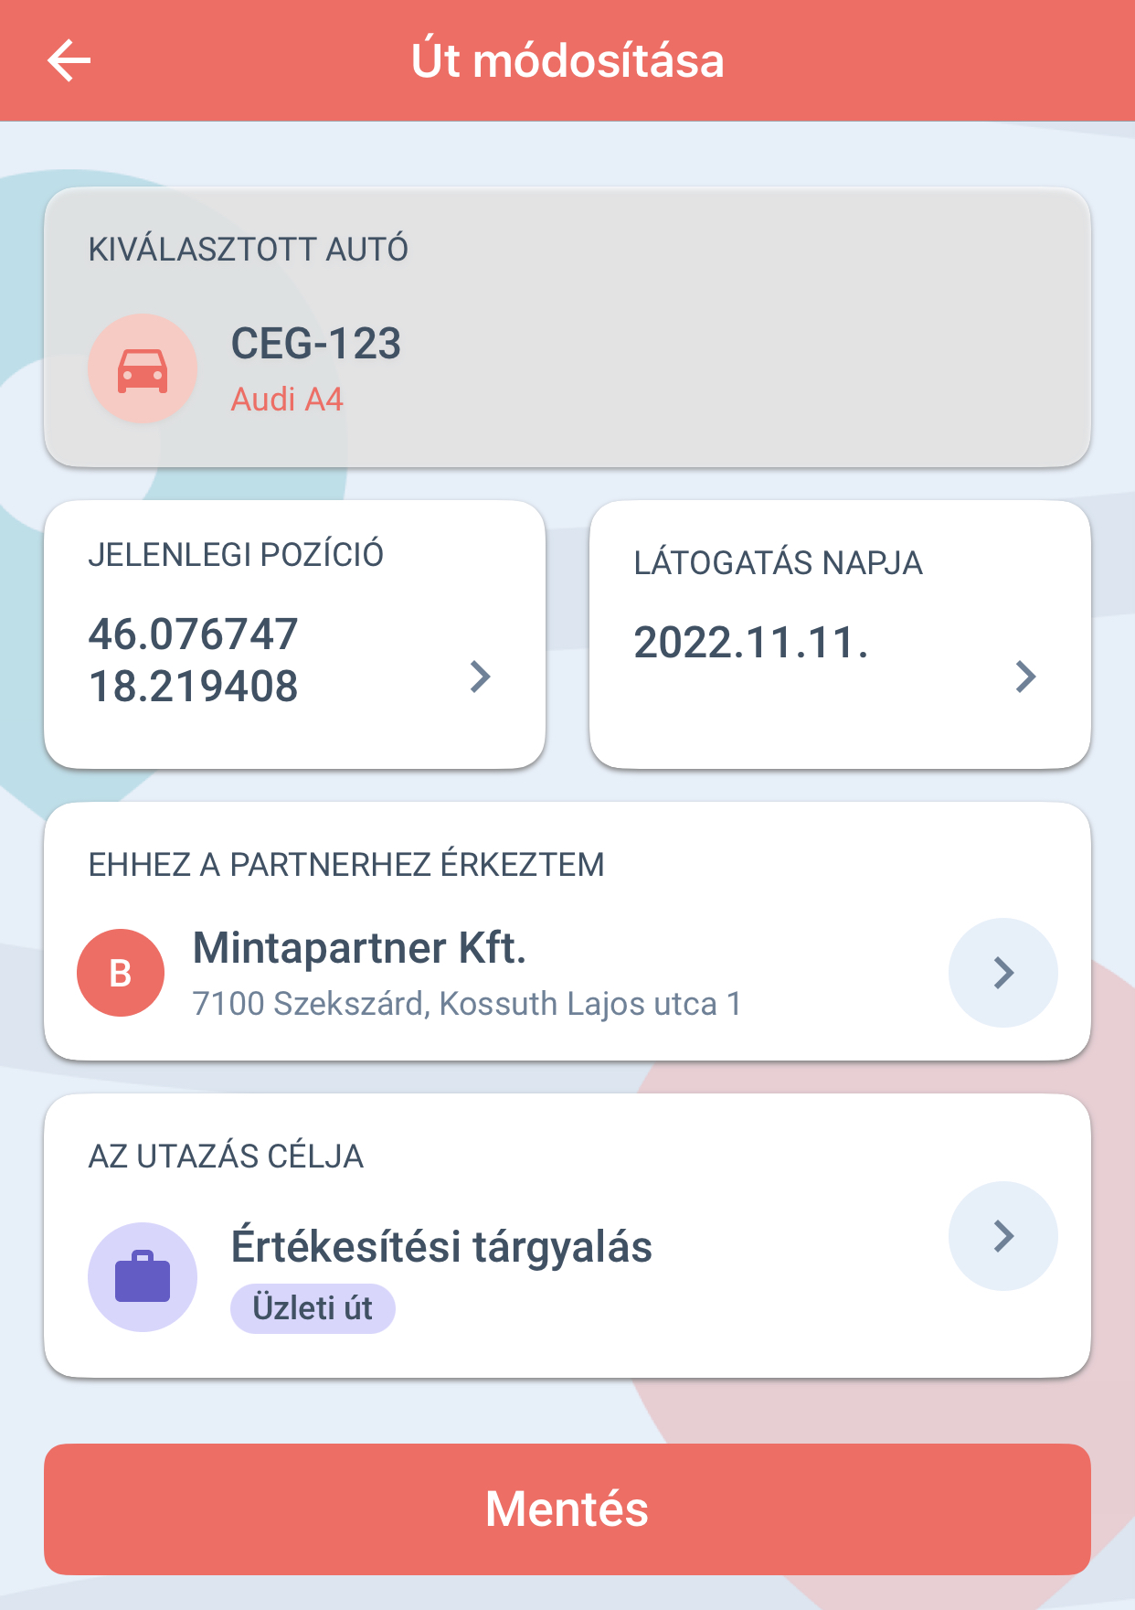
Task: Open visit date chevron
Action: point(1025,677)
